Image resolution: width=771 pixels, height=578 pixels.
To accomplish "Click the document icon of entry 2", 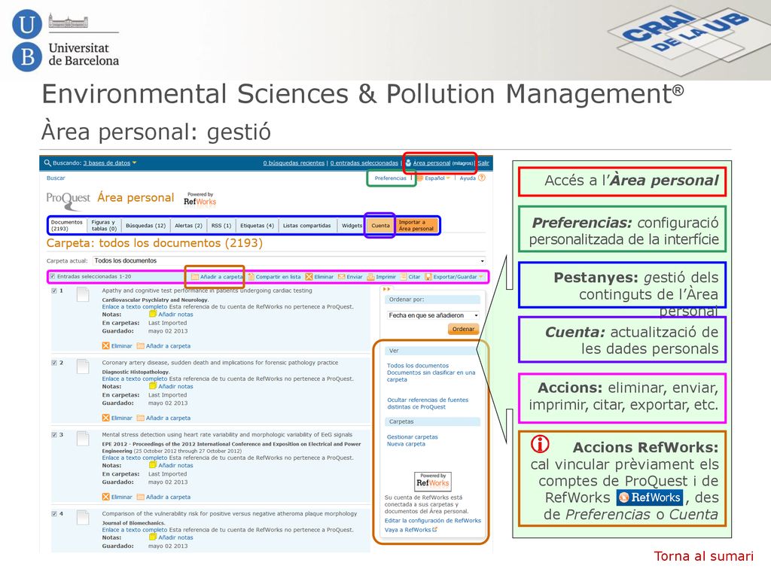I will pos(83,367).
